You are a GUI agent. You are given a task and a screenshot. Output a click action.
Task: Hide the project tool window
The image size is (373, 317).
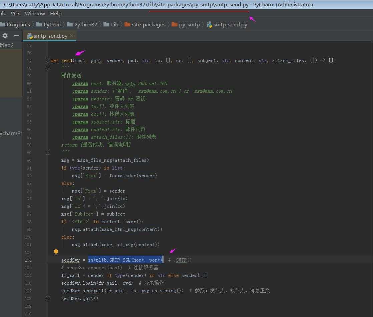[x=16, y=36]
